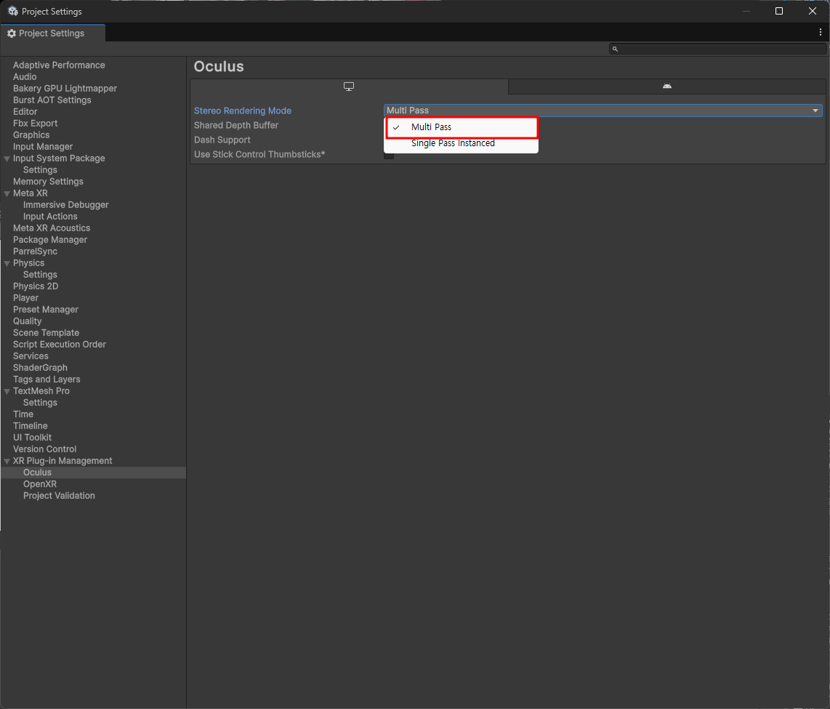Image resolution: width=830 pixels, height=709 pixels.
Task: Open ParrelSync settings
Action: tap(35, 252)
